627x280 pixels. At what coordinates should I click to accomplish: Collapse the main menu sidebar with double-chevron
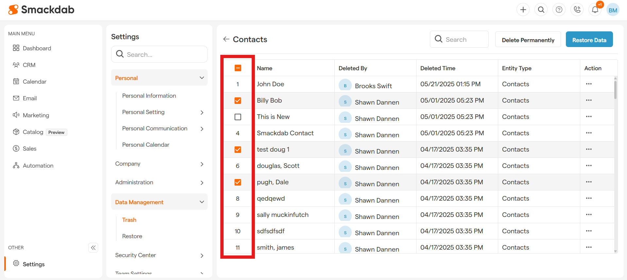click(x=93, y=248)
